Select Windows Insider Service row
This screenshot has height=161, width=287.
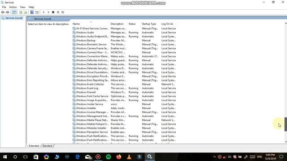(x=124, y=104)
